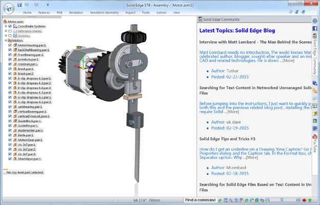Click the Posted: 02-23-2015 link
Screen dimensions: 320x205
pyautogui.click(x=230, y=77)
